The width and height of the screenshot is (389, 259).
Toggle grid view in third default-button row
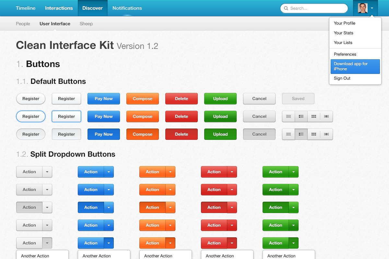point(314,134)
